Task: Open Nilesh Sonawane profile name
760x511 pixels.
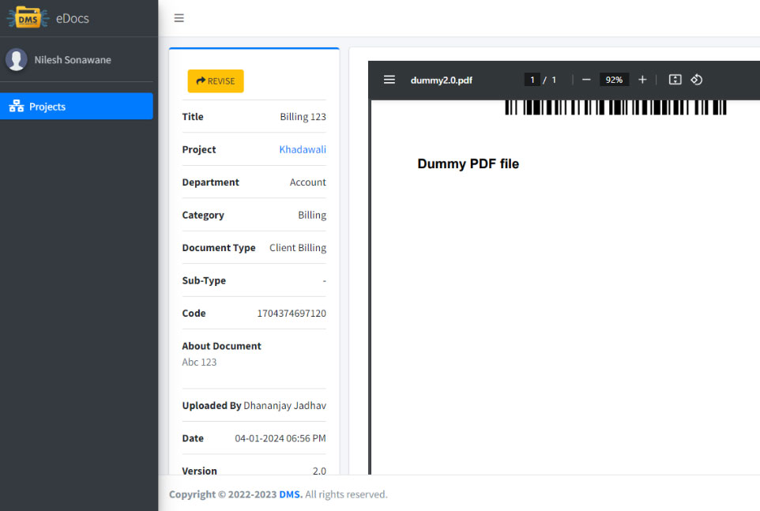Action: point(73,60)
